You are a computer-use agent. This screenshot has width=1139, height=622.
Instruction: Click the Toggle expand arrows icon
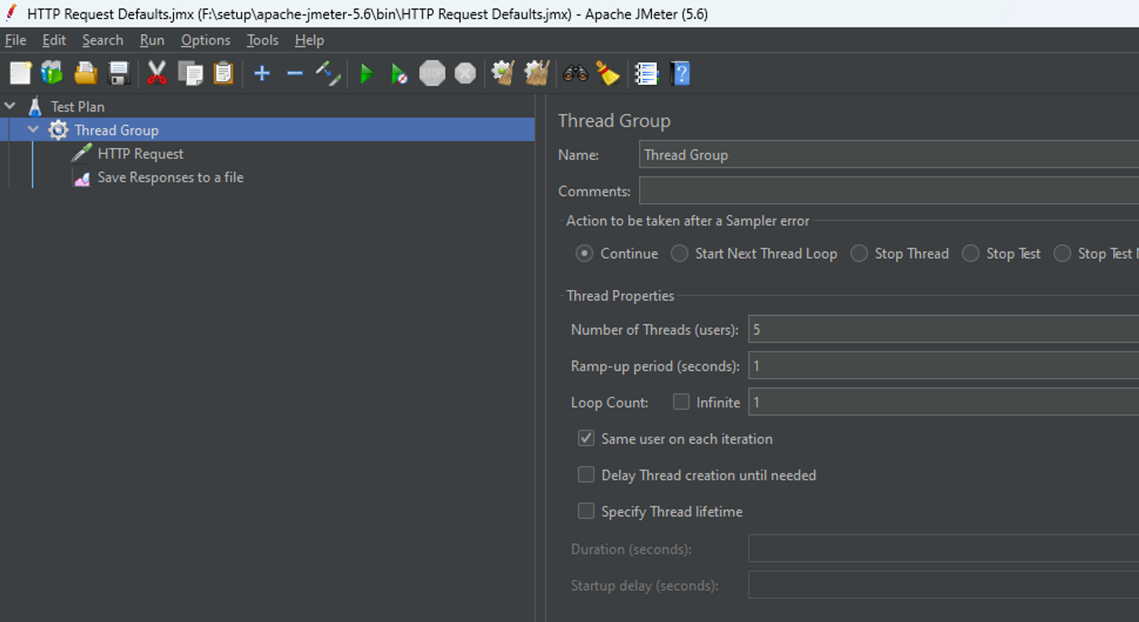328,74
